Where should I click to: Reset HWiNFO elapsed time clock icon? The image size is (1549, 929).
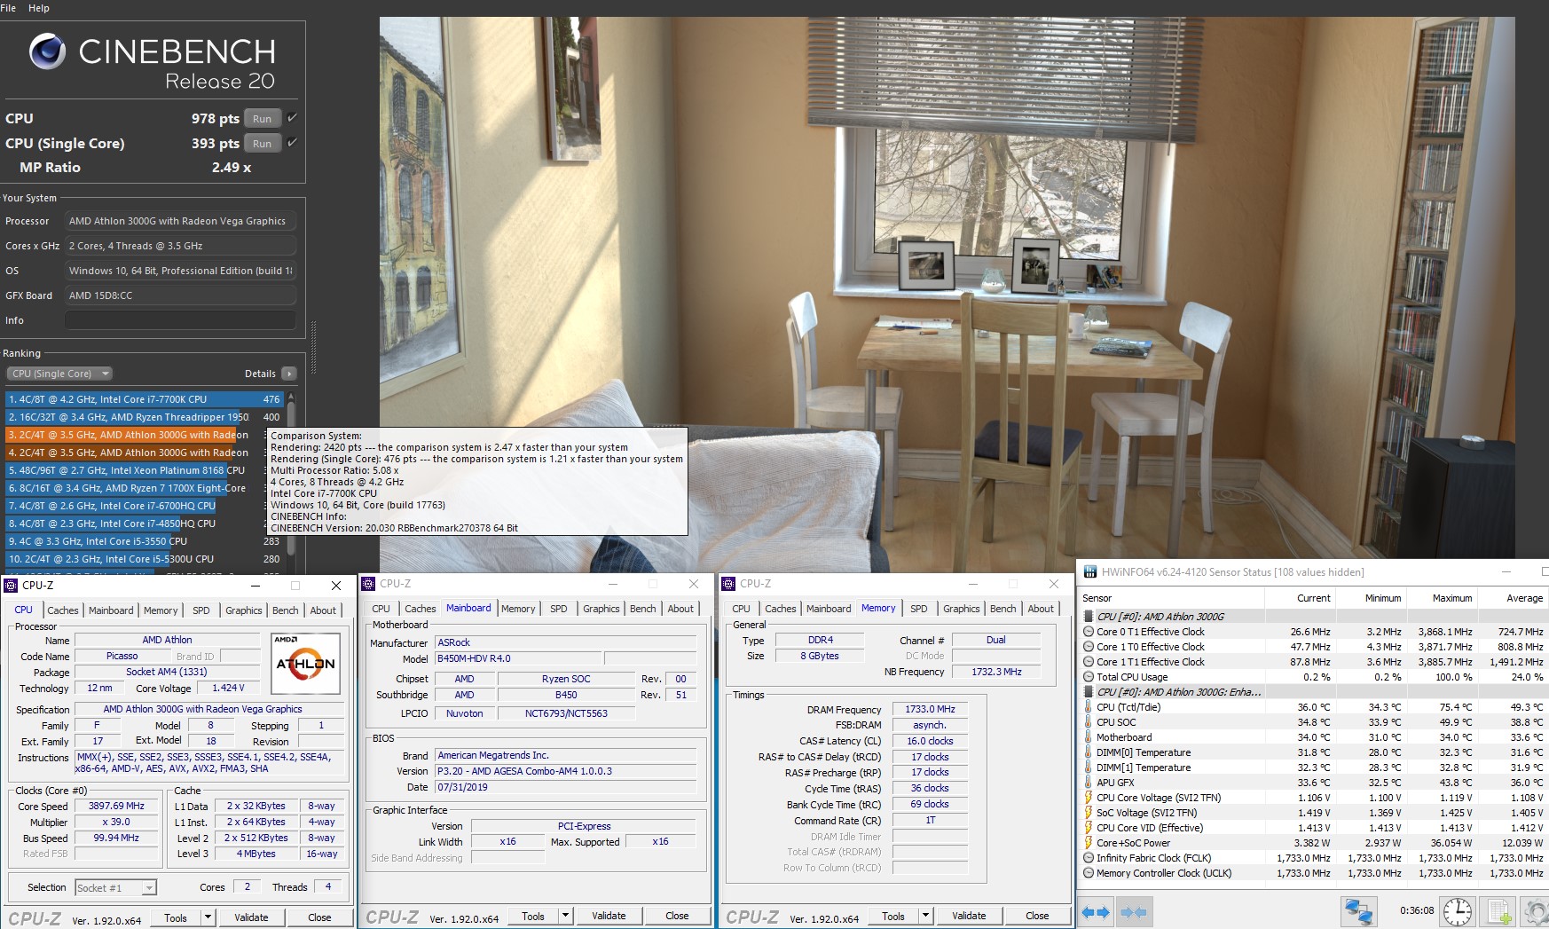coord(1458,911)
